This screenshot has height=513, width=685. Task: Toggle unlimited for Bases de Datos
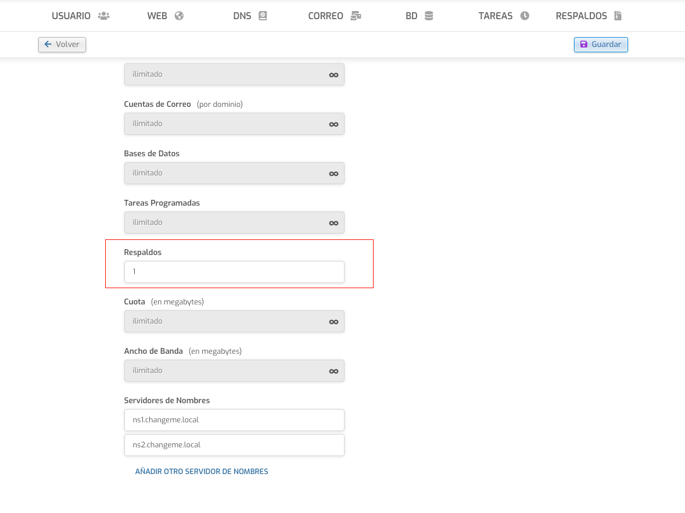(x=333, y=174)
